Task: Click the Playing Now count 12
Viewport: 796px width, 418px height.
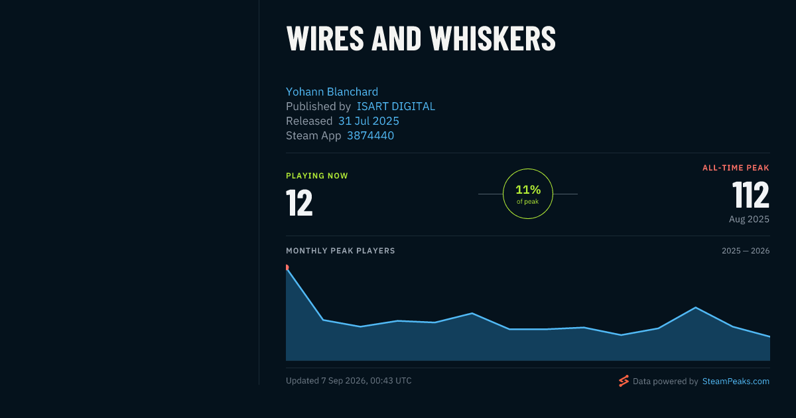Action: coord(299,203)
